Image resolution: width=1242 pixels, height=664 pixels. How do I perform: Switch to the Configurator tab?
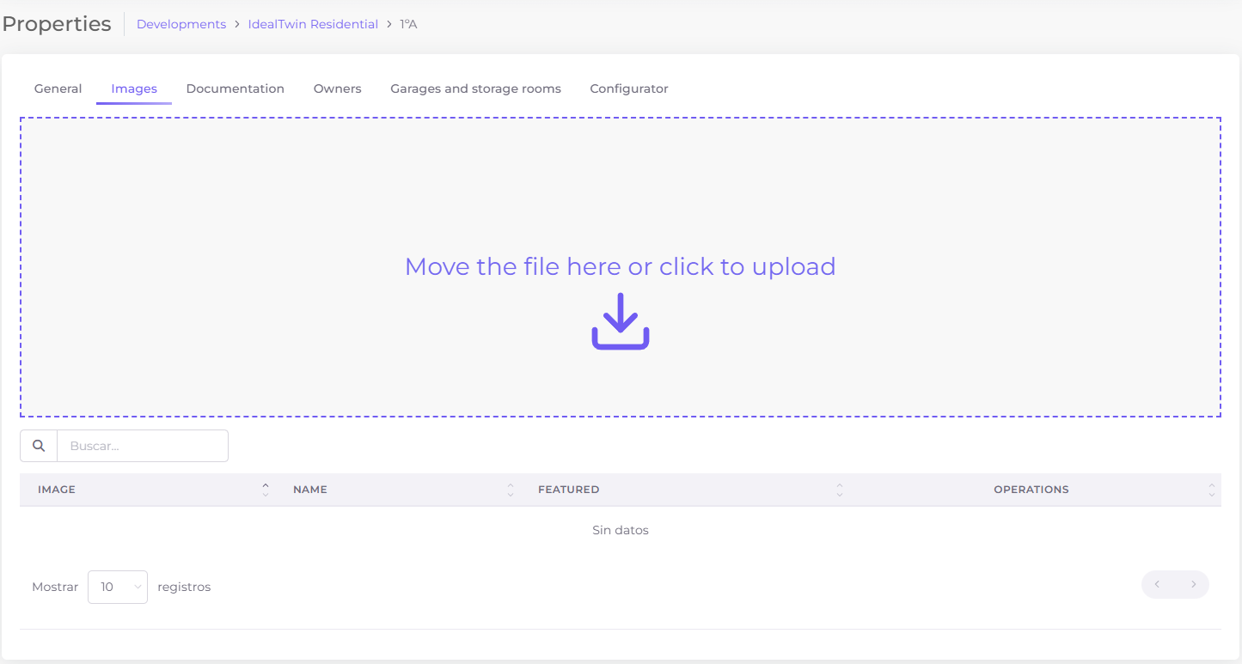(x=628, y=88)
